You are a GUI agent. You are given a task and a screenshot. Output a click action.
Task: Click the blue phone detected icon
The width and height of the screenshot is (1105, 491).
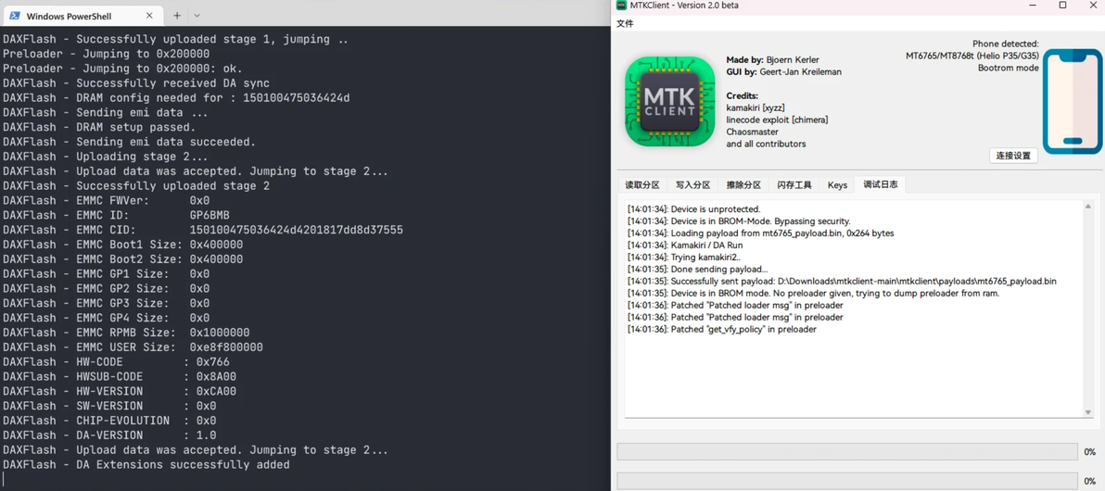point(1072,101)
